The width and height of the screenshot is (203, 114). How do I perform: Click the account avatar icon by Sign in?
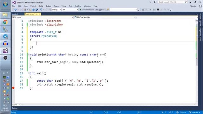pos(200,6)
